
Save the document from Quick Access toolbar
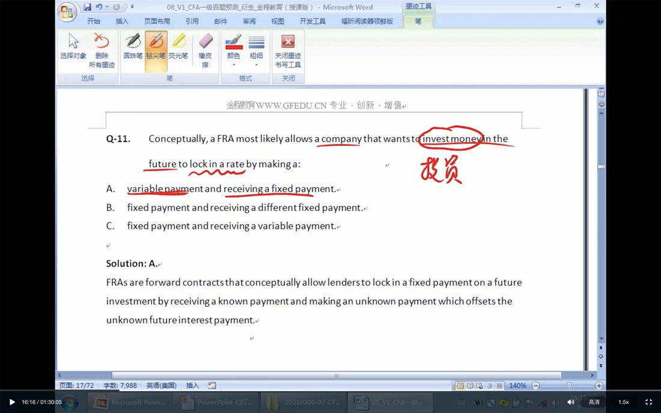click(87, 7)
